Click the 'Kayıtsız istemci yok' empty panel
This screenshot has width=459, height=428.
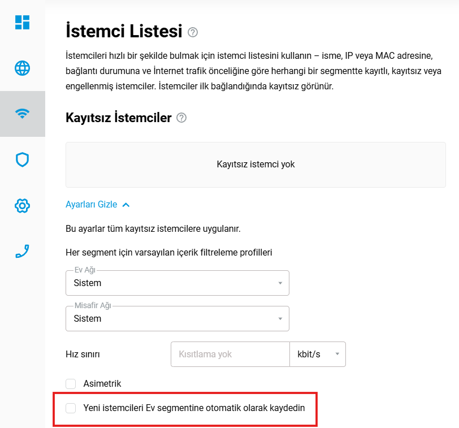click(256, 165)
